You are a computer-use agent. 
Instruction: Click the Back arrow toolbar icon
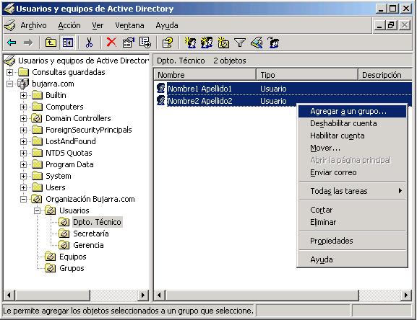(x=12, y=43)
